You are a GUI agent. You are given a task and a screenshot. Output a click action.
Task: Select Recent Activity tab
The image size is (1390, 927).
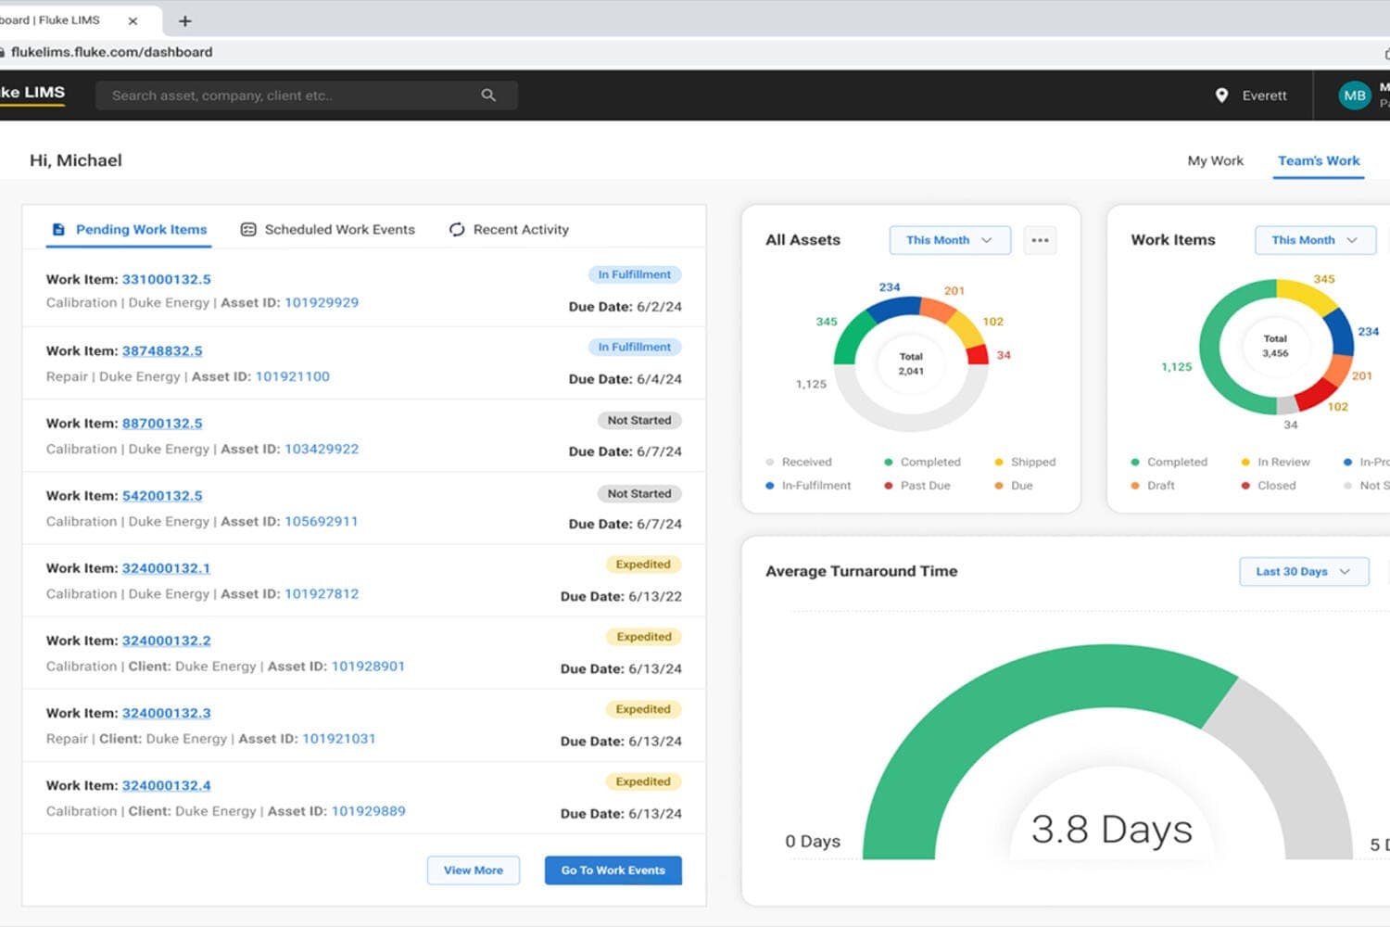pos(509,230)
